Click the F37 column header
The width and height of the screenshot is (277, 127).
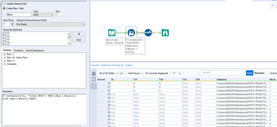[146, 80]
